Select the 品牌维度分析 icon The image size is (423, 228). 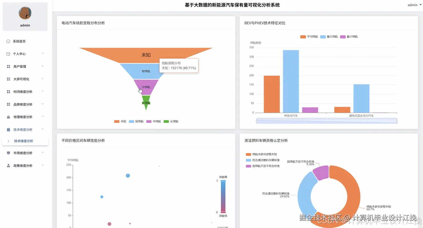tap(8, 104)
